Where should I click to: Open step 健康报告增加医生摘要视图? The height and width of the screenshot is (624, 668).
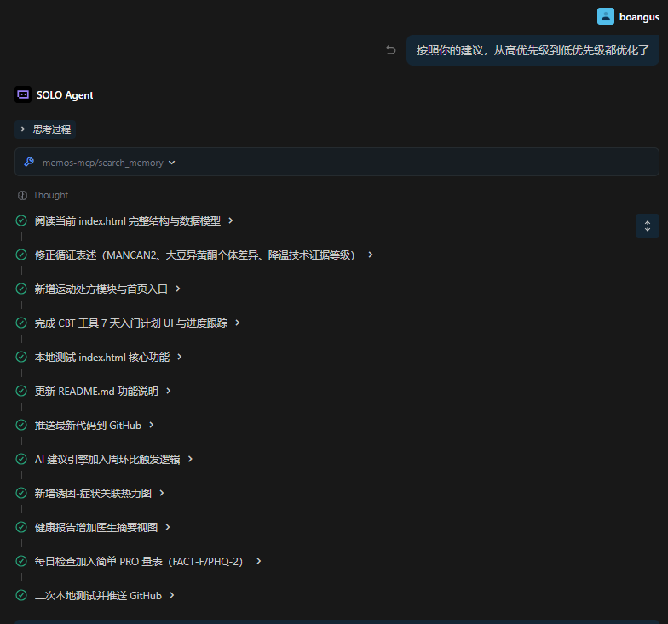pos(96,528)
